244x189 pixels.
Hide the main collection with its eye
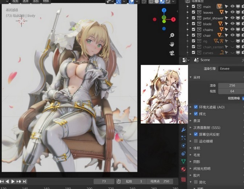click(232, 7)
